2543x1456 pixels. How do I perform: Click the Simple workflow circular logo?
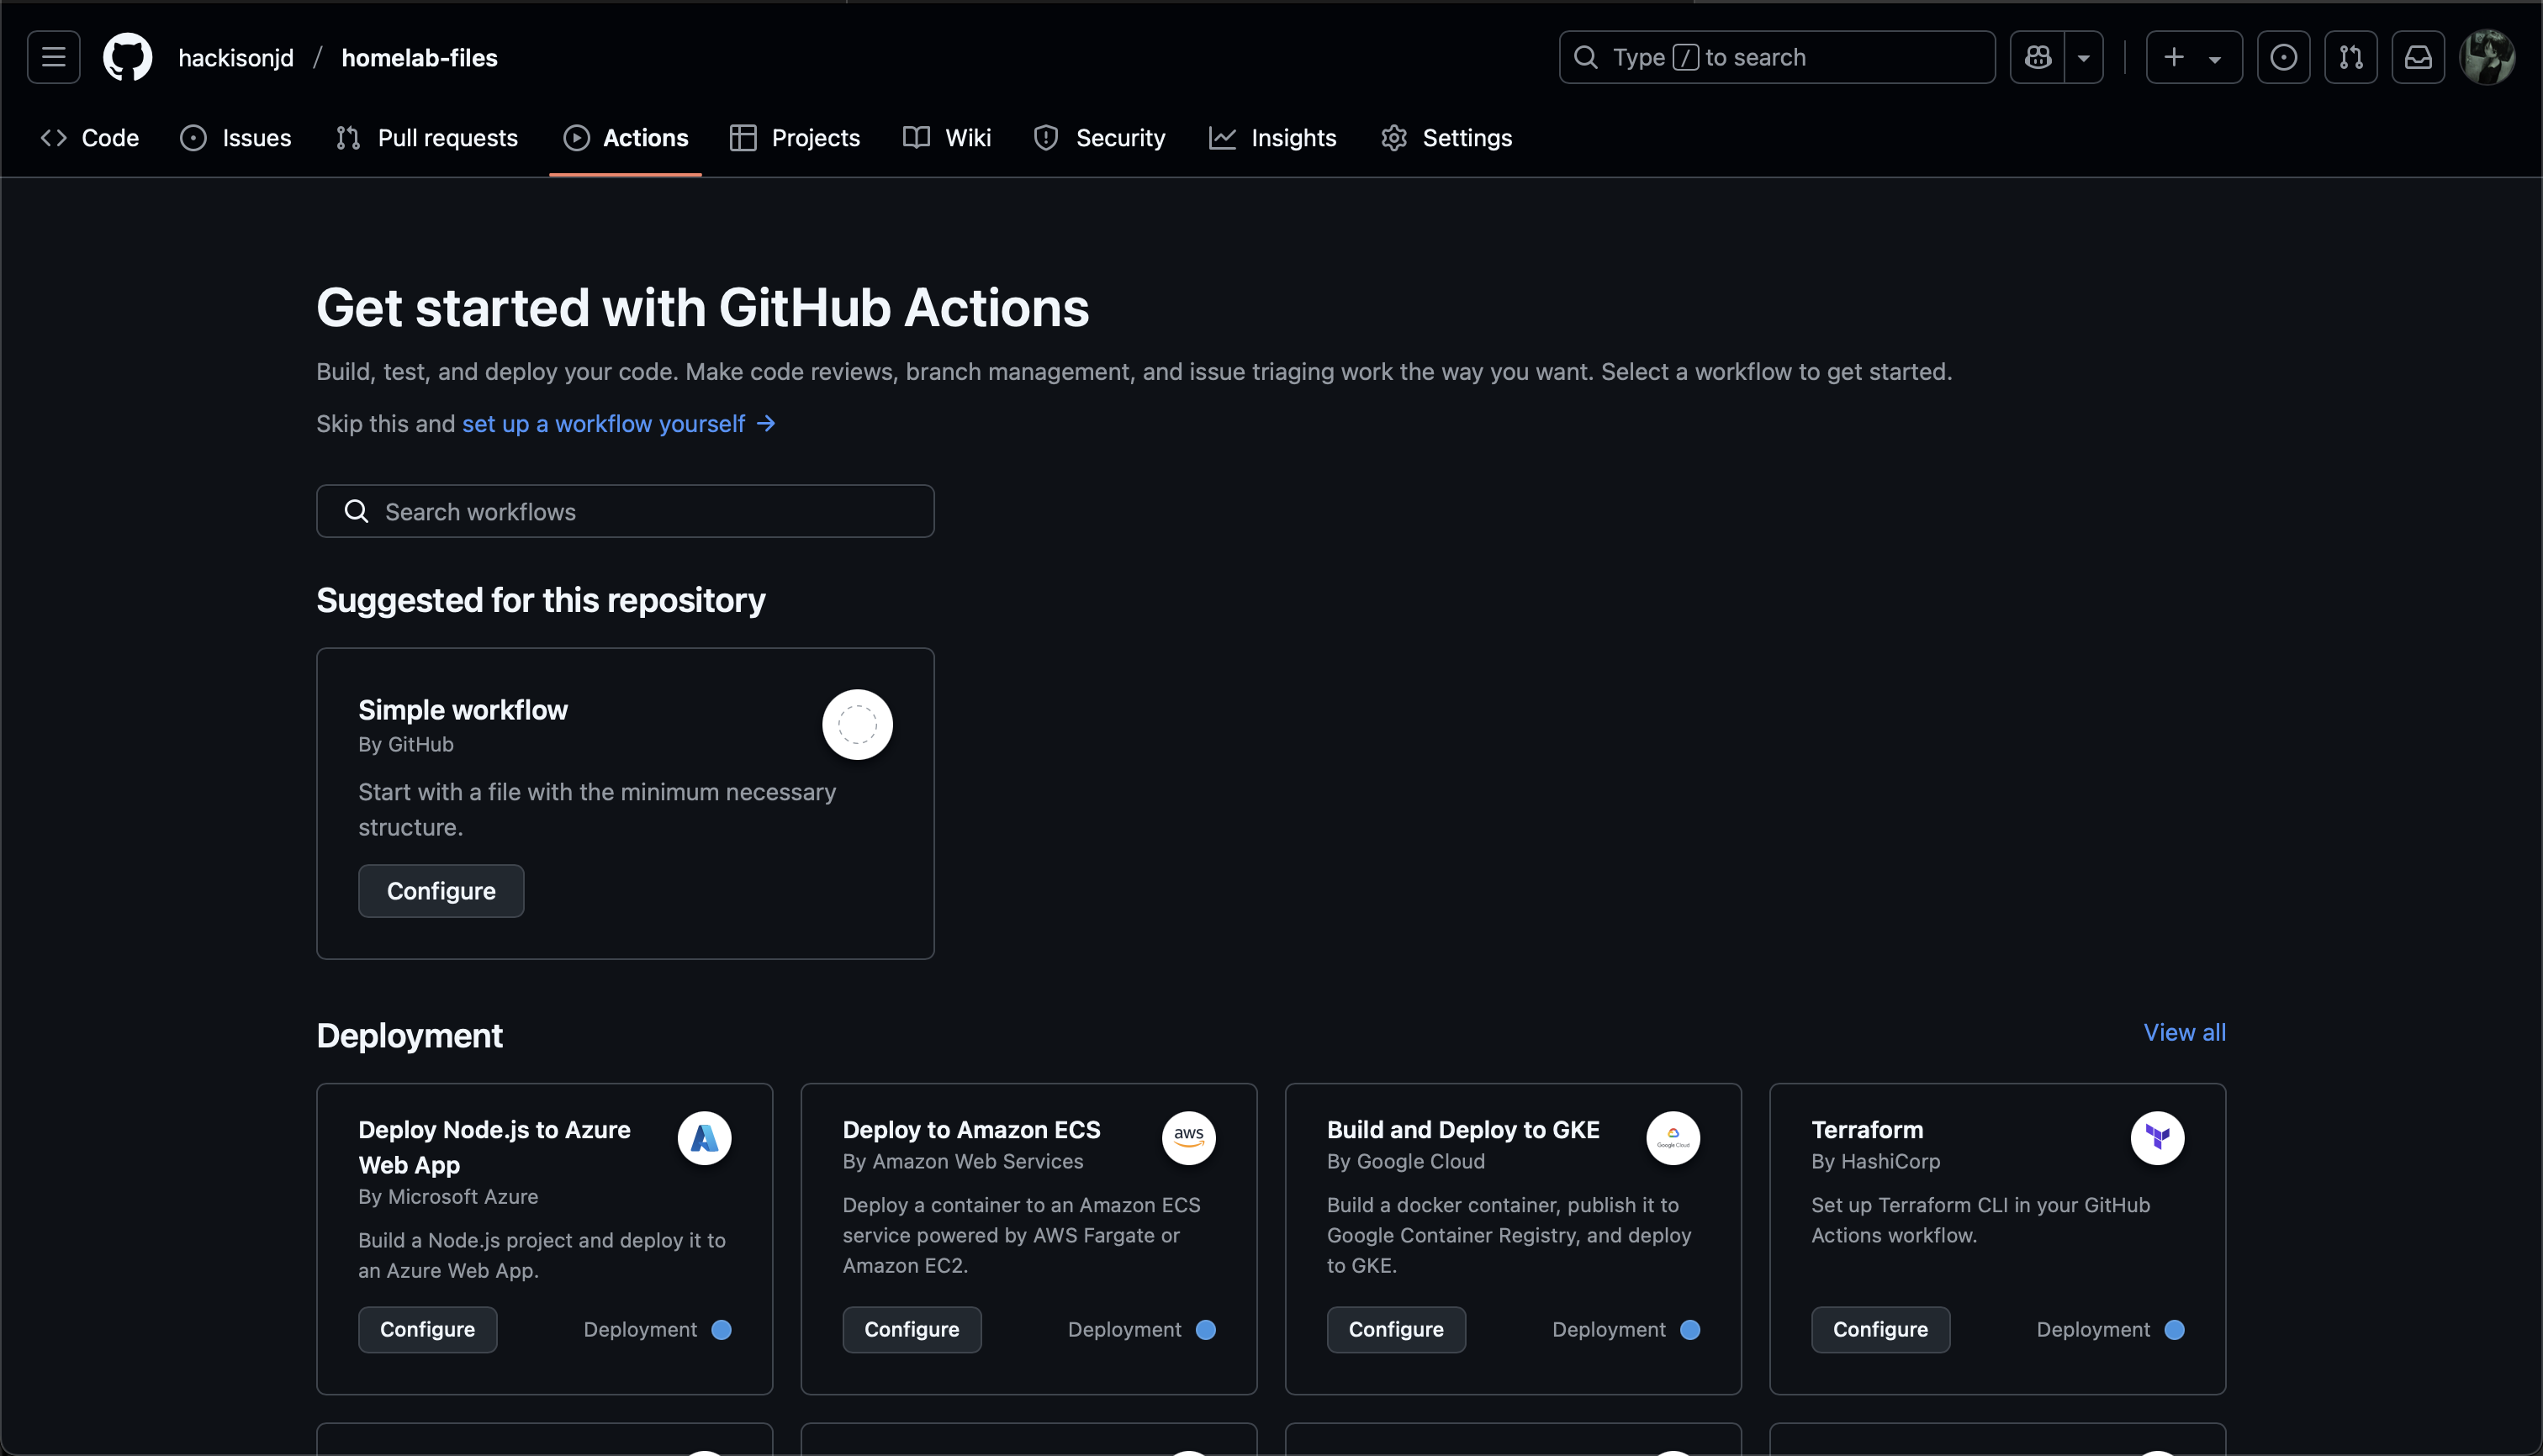857,725
